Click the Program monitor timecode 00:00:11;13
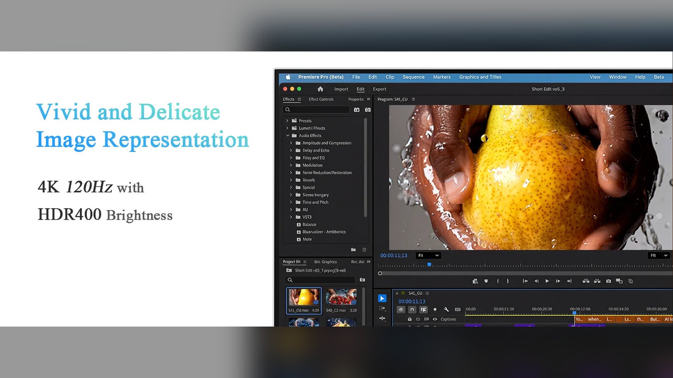The height and width of the screenshot is (378, 673). [x=394, y=255]
